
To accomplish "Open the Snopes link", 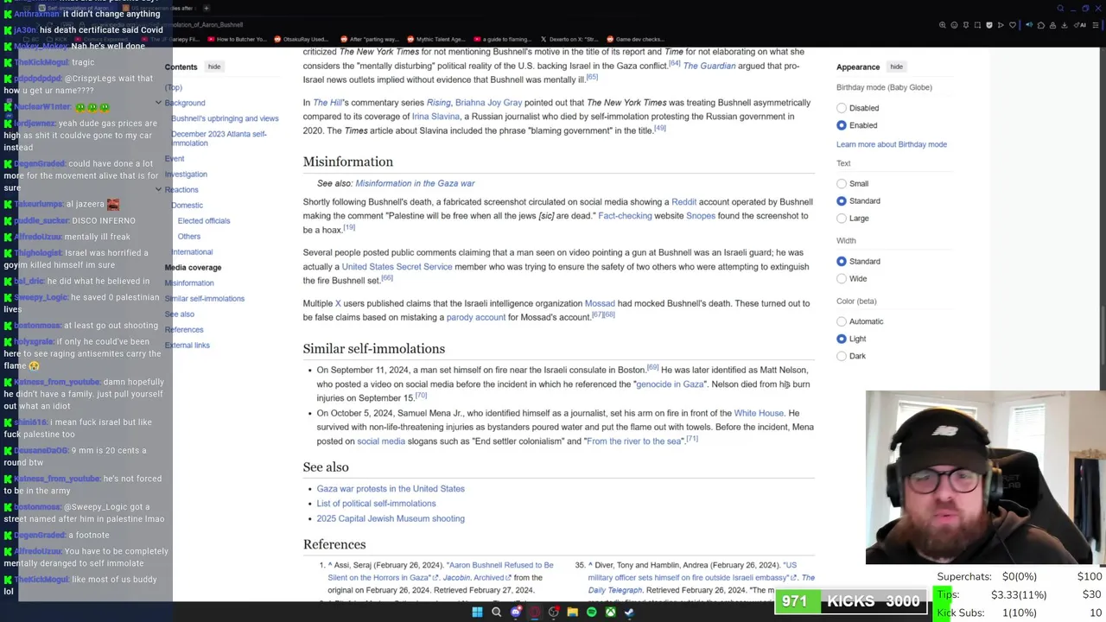I will click(x=701, y=216).
